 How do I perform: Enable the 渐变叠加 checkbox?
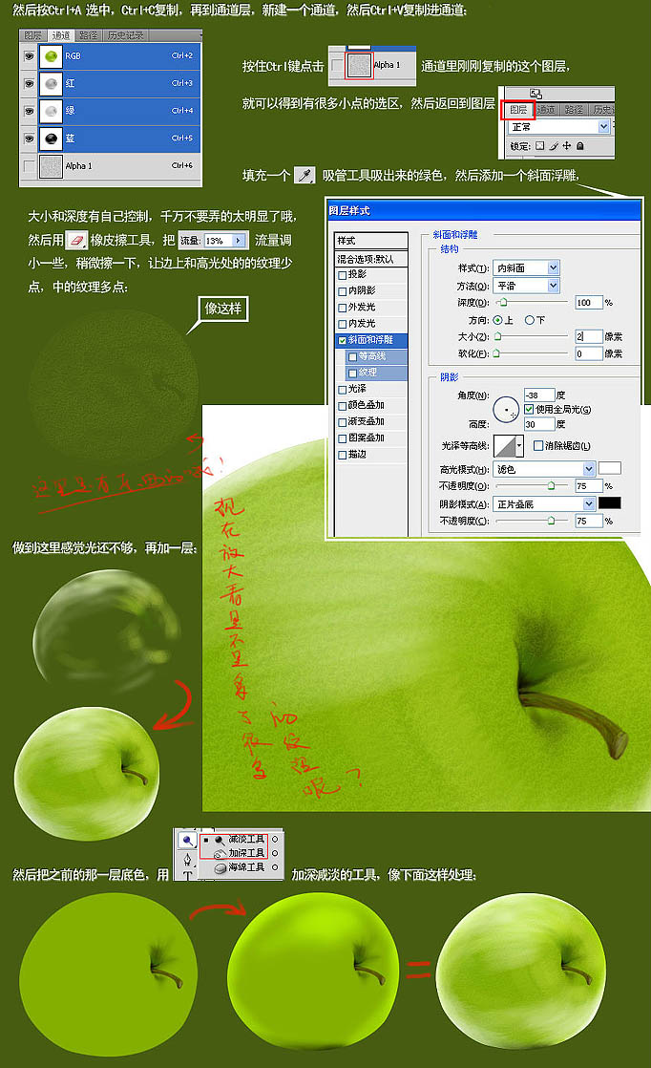point(342,421)
